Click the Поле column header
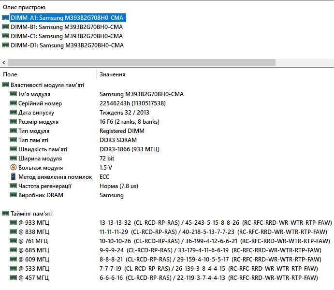Image resolution: width=334 pixels, height=290 pixels. [10, 74]
